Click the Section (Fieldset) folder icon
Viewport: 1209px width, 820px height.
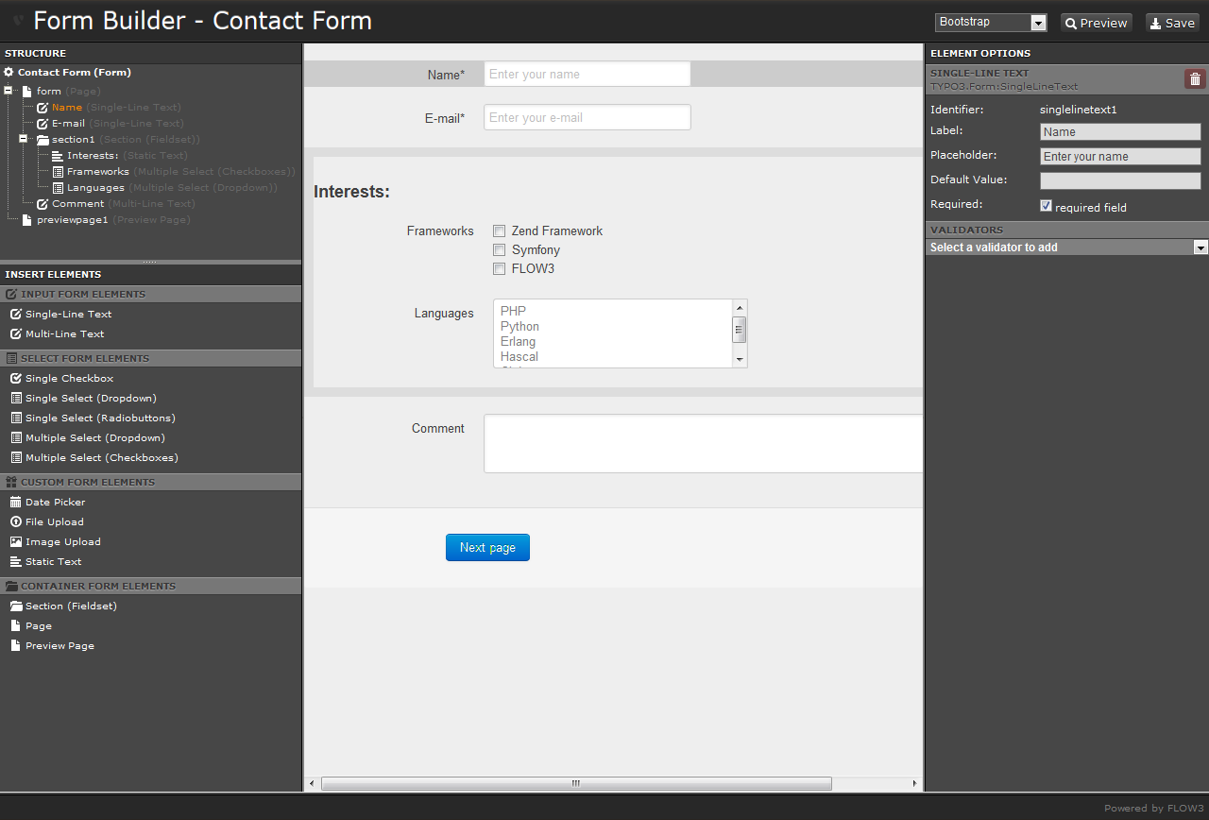[16, 606]
